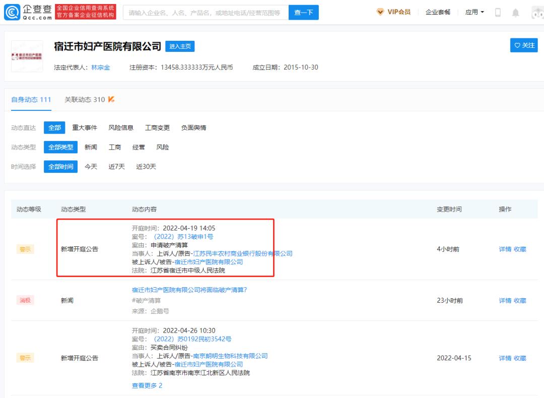The image size is (544, 398).
Task: Open the 应用 dropdown menu
Action: click(x=474, y=12)
